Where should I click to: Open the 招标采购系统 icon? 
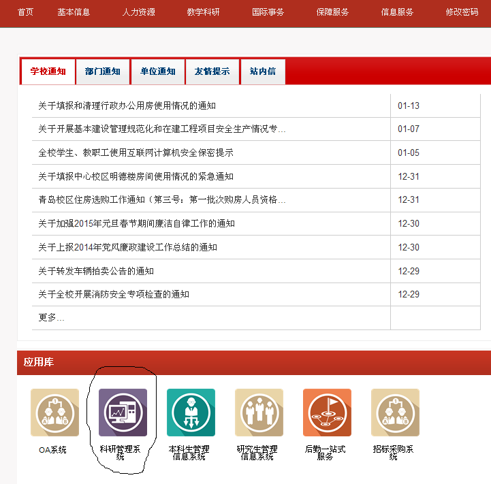(395, 413)
